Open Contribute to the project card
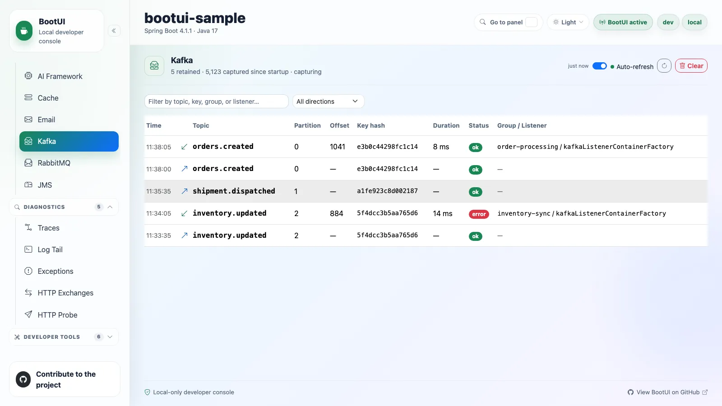 pos(65,379)
